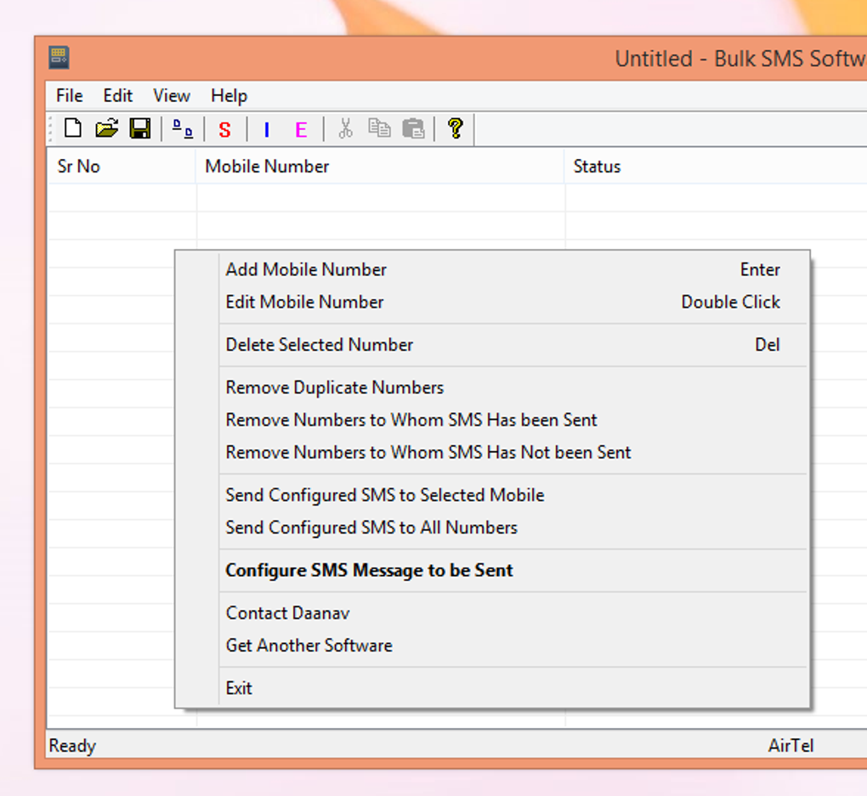The height and width of the screenshot is (796, 867).
Task: Click Configure SMS Message to be Sent
Action: coord(369,571)
